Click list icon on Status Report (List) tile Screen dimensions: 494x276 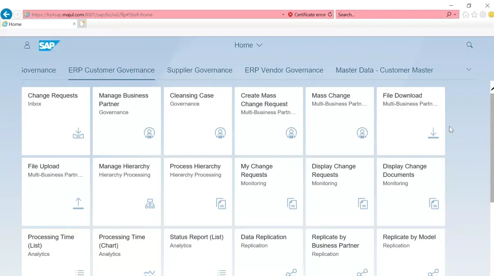tap(221, 273)
